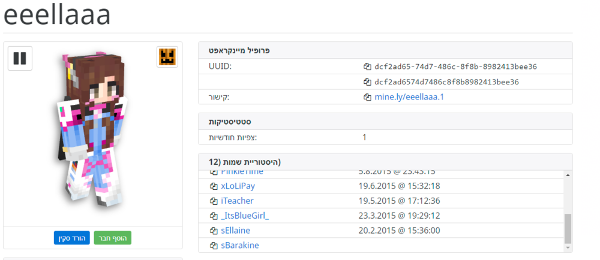600x260 pixels.
Task: Click the green הוסף חבר add friend button
Action: pos(113,238)
